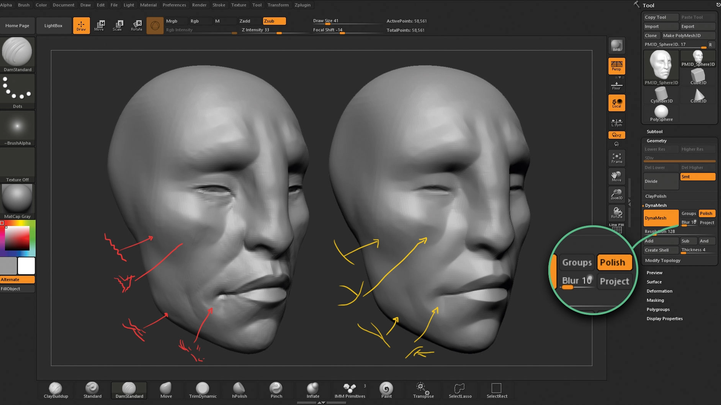Click the DynaMesh button
This screenshot has width=721, height=405.
(661, 218)
